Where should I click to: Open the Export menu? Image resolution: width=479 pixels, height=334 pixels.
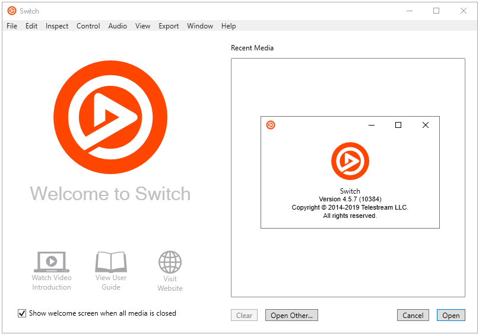(169, 26)
